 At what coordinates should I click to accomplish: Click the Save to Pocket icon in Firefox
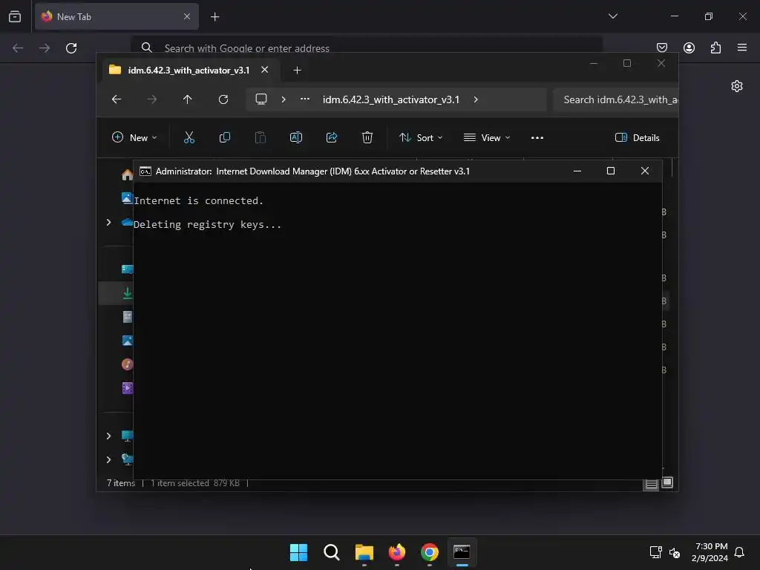click(661, 47)
